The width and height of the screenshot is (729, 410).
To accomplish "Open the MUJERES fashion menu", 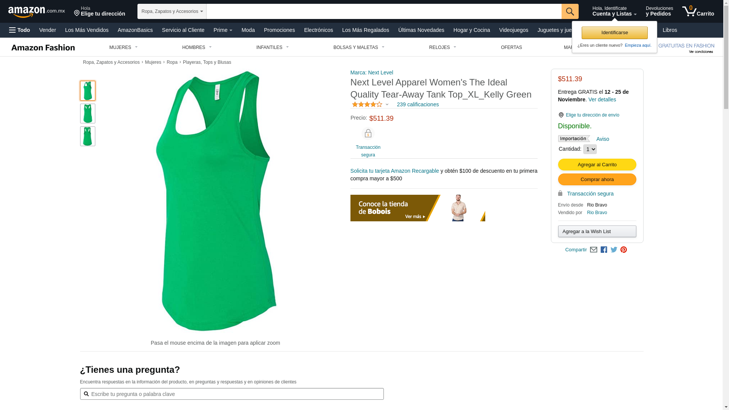I will pyautogui.click(x=123, y=47).
